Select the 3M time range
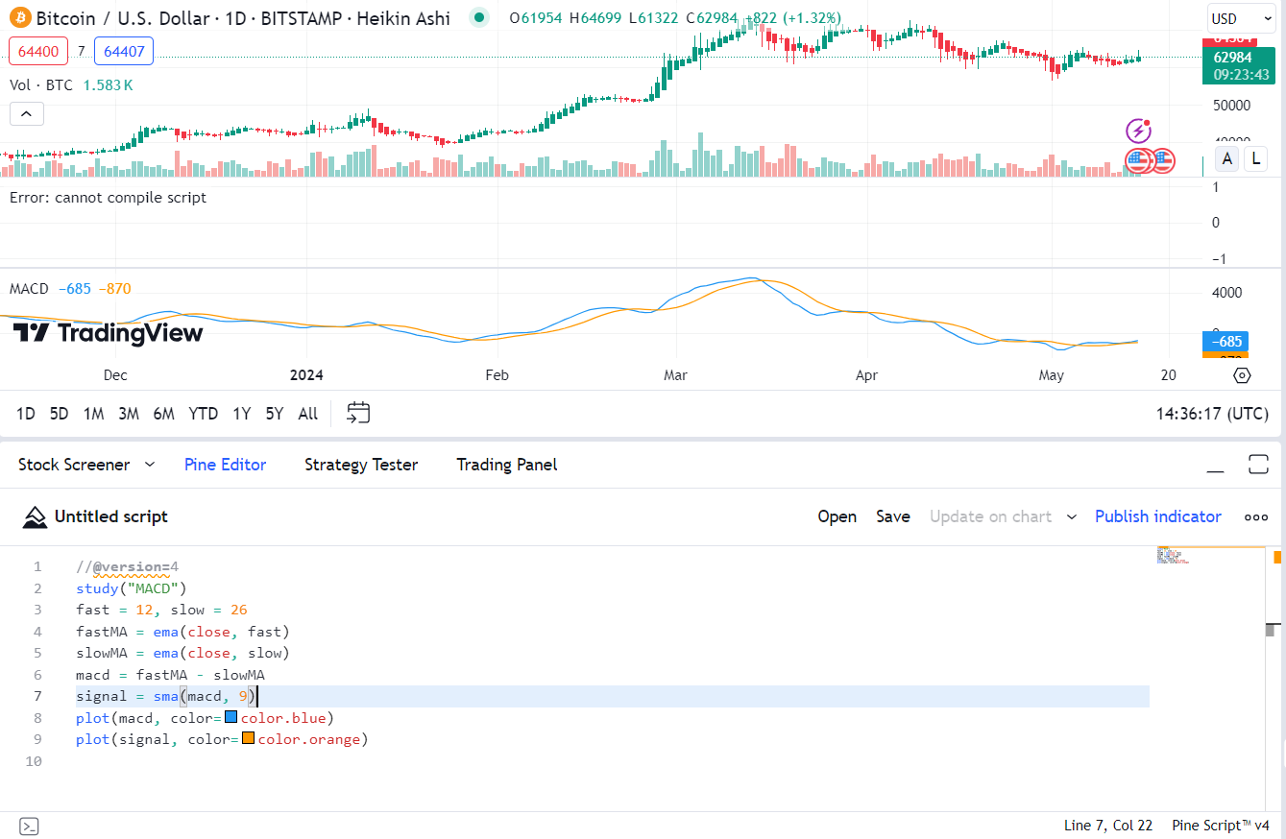The width and height of the screenshot is (1286, 839). pyautogui.click(x=129, y=414)
